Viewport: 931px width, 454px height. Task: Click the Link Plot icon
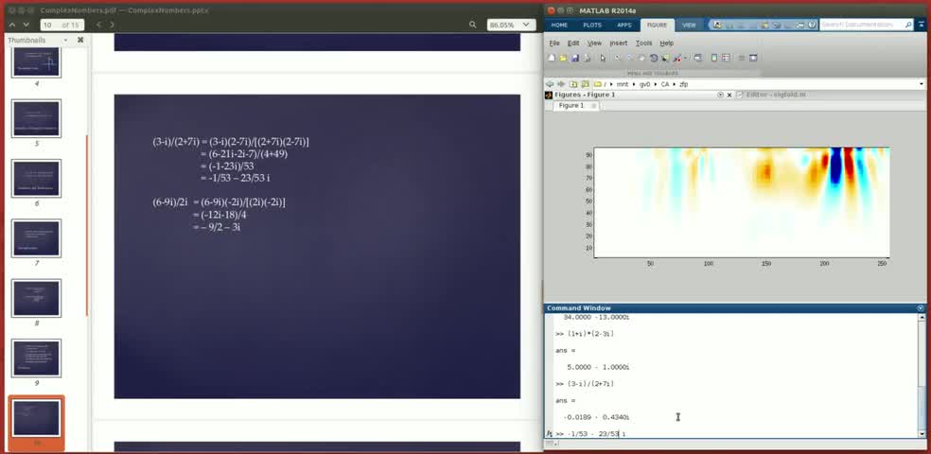(698, 58)
